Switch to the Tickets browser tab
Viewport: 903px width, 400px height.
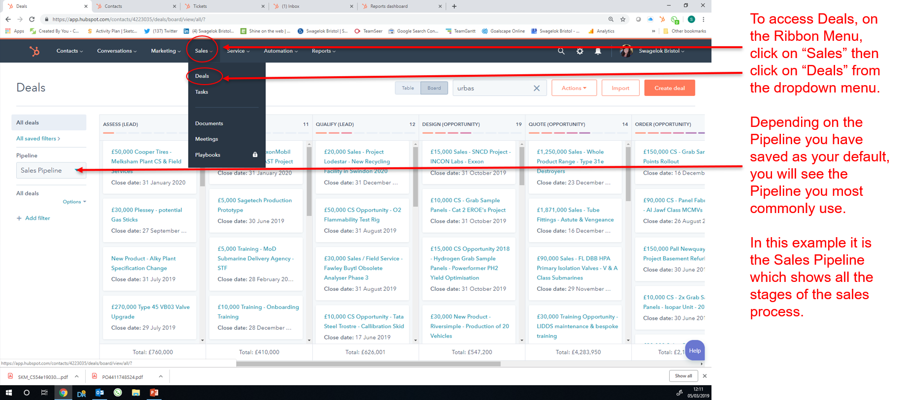point(225,6)
